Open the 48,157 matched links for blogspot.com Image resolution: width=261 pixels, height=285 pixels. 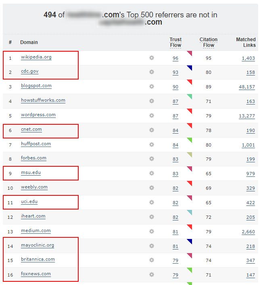pyautogui.click(x=247, y=87)
